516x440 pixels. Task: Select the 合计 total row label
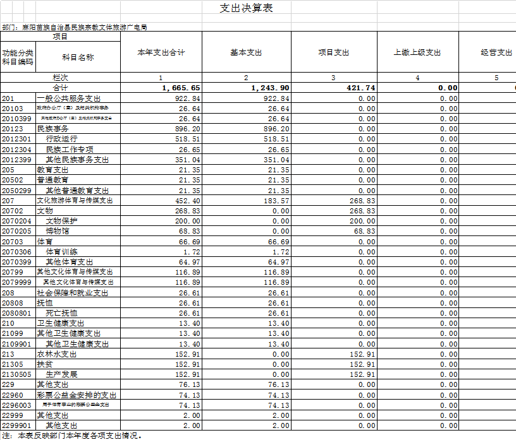[61, 88]
